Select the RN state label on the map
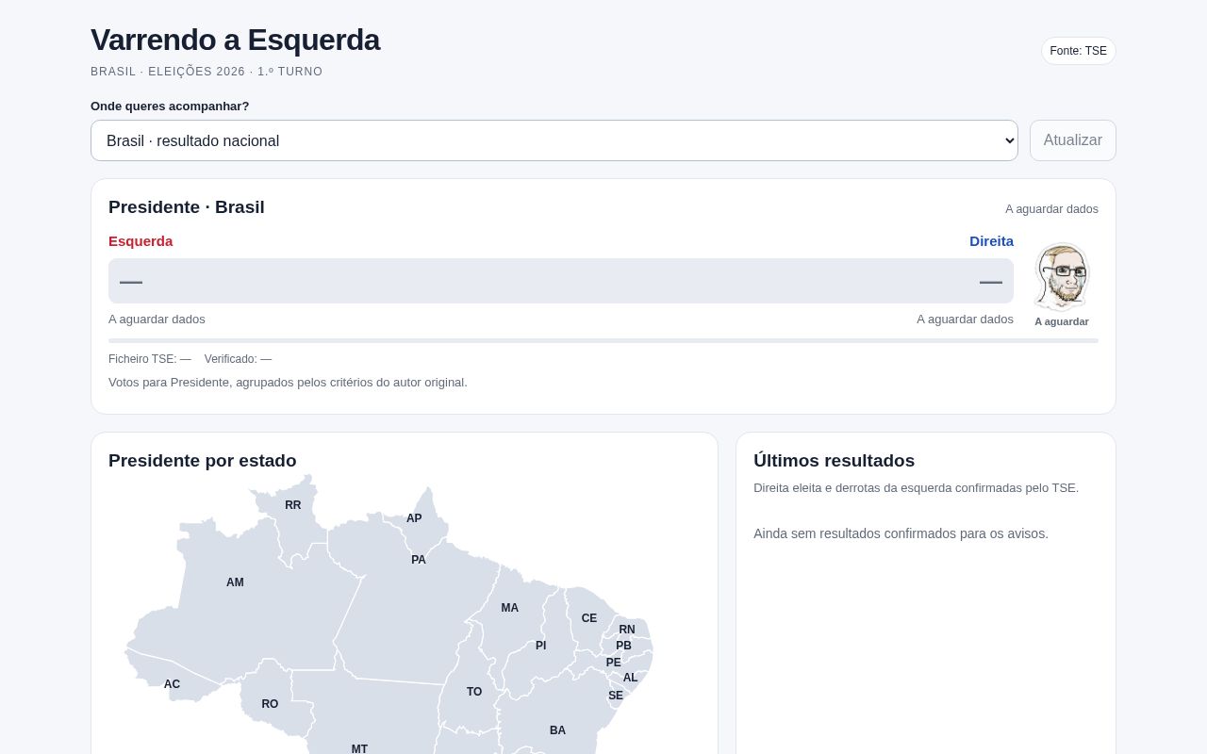The height and width of the screenshot is (754, 1207). point(627,630)
